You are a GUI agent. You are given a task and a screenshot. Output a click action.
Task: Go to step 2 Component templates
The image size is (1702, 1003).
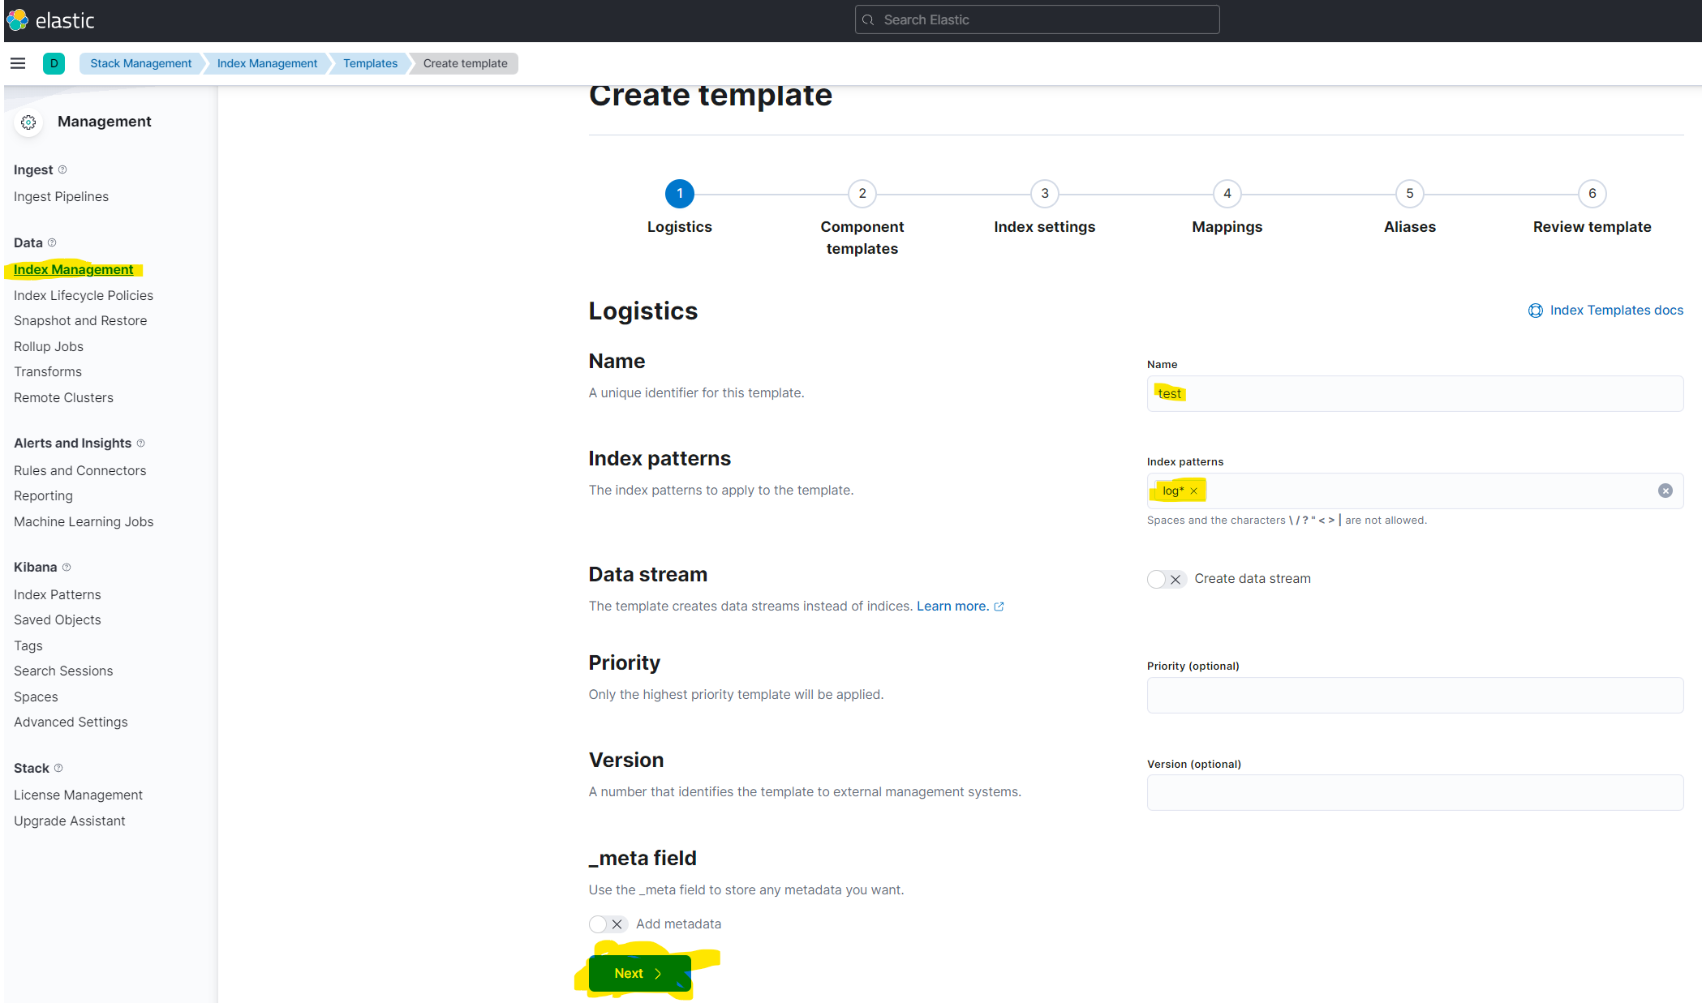[x=862, y=194]
